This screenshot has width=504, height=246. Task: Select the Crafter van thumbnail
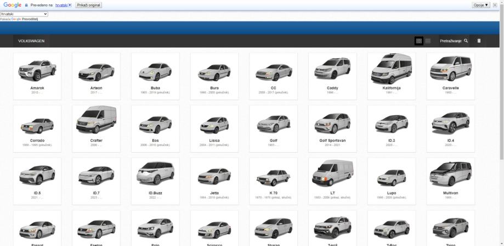coord(96,119)
